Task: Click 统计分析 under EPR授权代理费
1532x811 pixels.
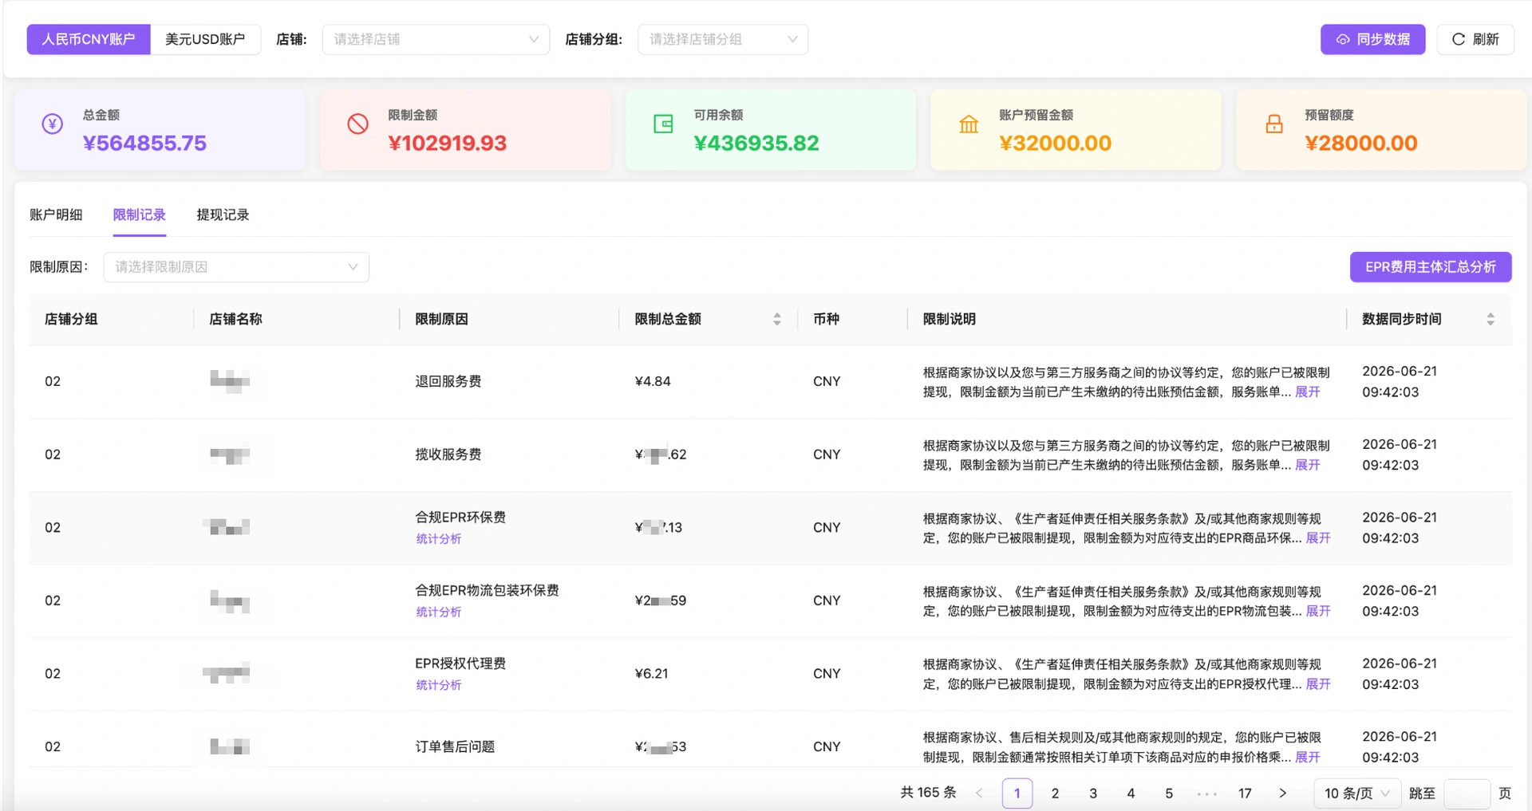Action: point(439,685)
